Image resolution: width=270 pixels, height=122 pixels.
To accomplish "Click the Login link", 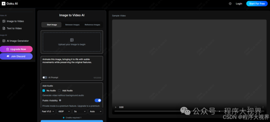I will click(x=239, y=4).
